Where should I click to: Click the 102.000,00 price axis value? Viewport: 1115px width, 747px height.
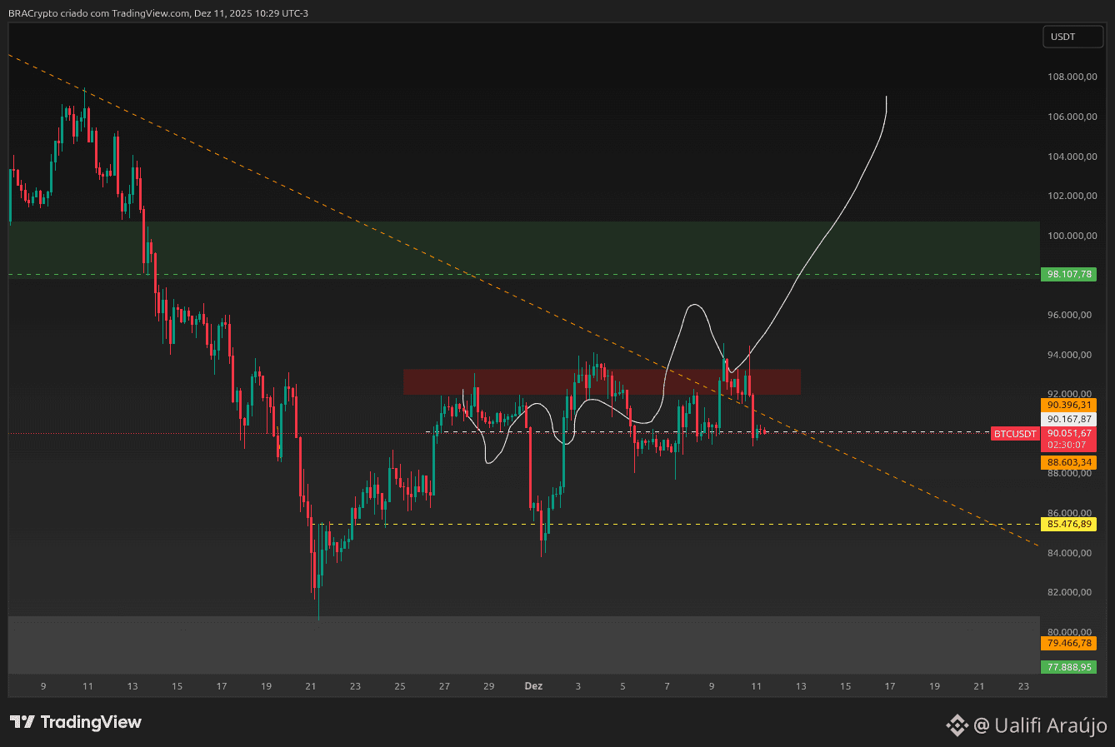click(1072, 196)
